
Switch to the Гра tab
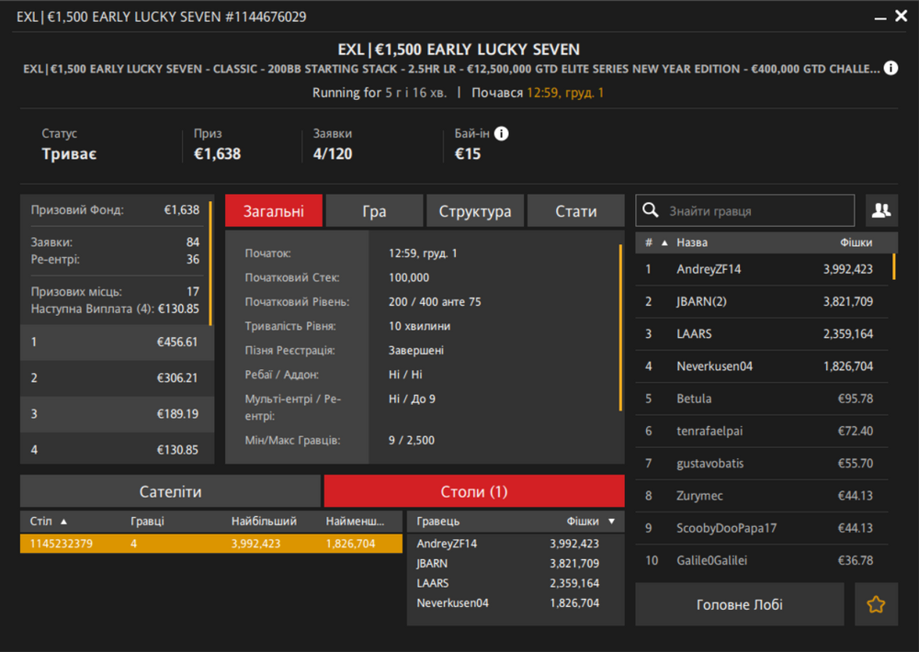click(374, 211)
